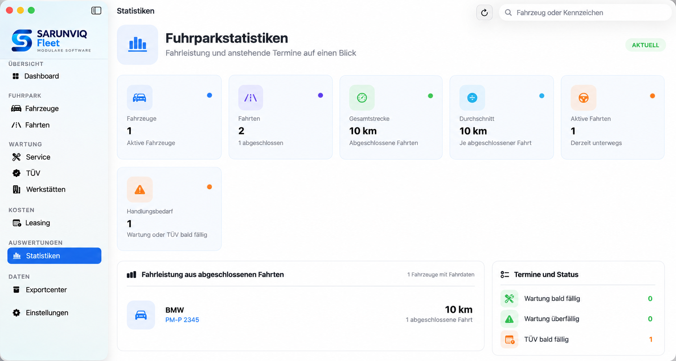This screenshot has width=676, height=361.
Task: Click the '1 abgeschlossen' text
Action: [x=261, y=143]
